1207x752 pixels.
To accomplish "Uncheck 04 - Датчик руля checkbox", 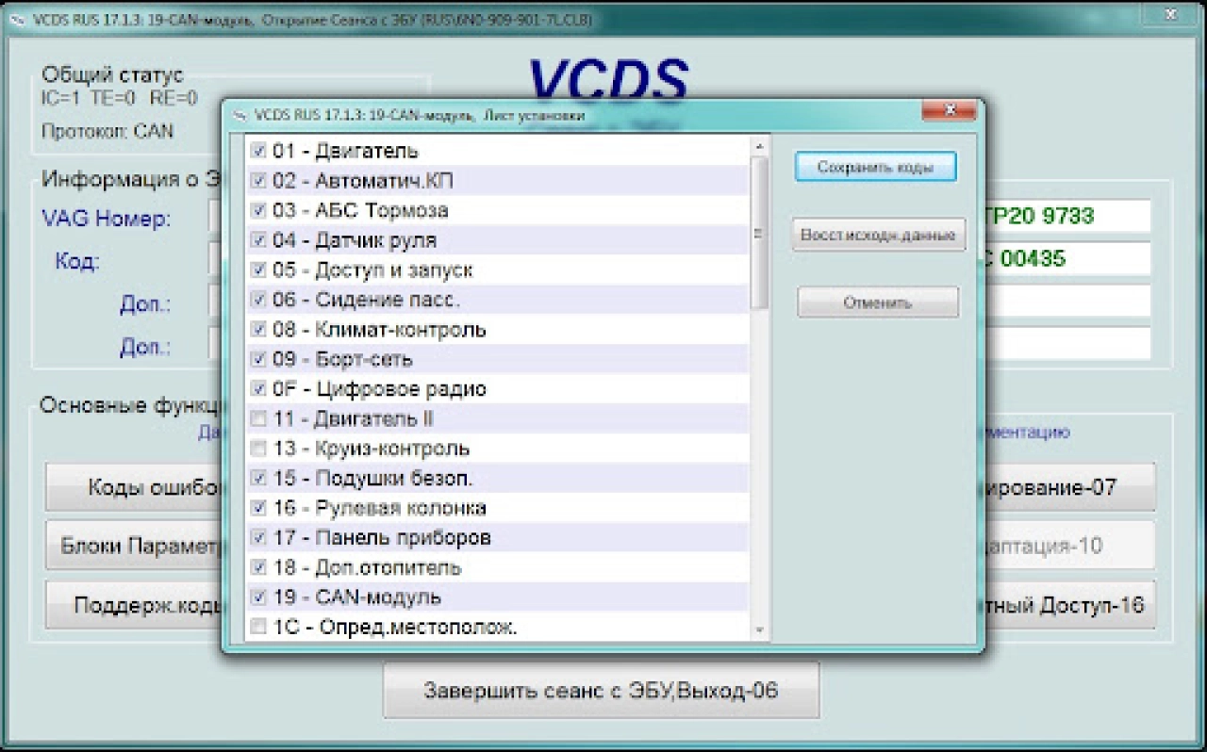I will pos(257,240).
